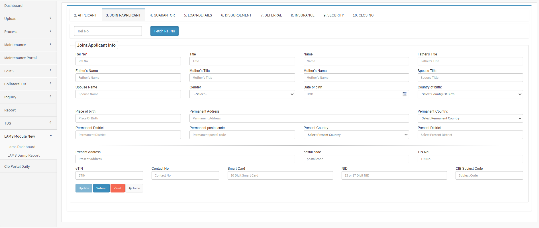Click the Fetch Rel No button
The height and width of the screenshot is (228, 539).
[164, 31]
